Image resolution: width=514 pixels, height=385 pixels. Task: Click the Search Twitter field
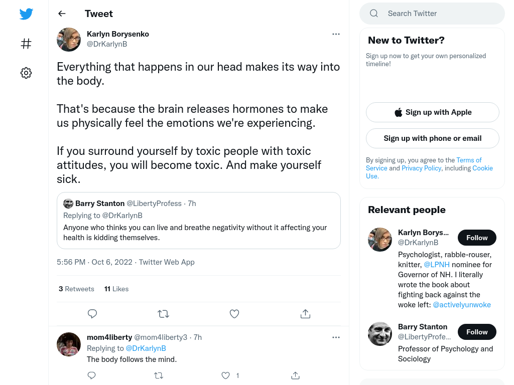pos(432,14)
